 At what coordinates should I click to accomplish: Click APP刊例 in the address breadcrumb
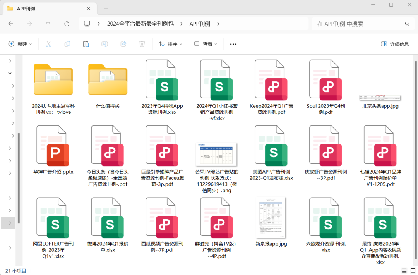click(x=200, y=24)
